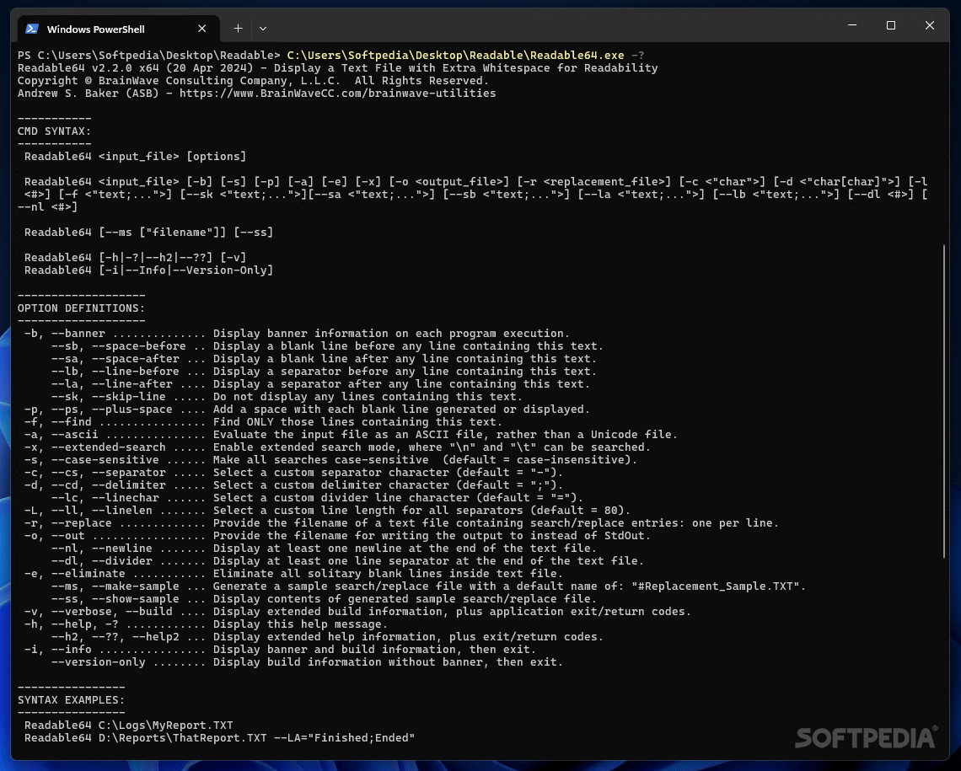Screen dimensions: 961x771
Task: Click the 'Readable64 [-i|--Info|--Version-Only]' line
Action: [x=148, y=270]
